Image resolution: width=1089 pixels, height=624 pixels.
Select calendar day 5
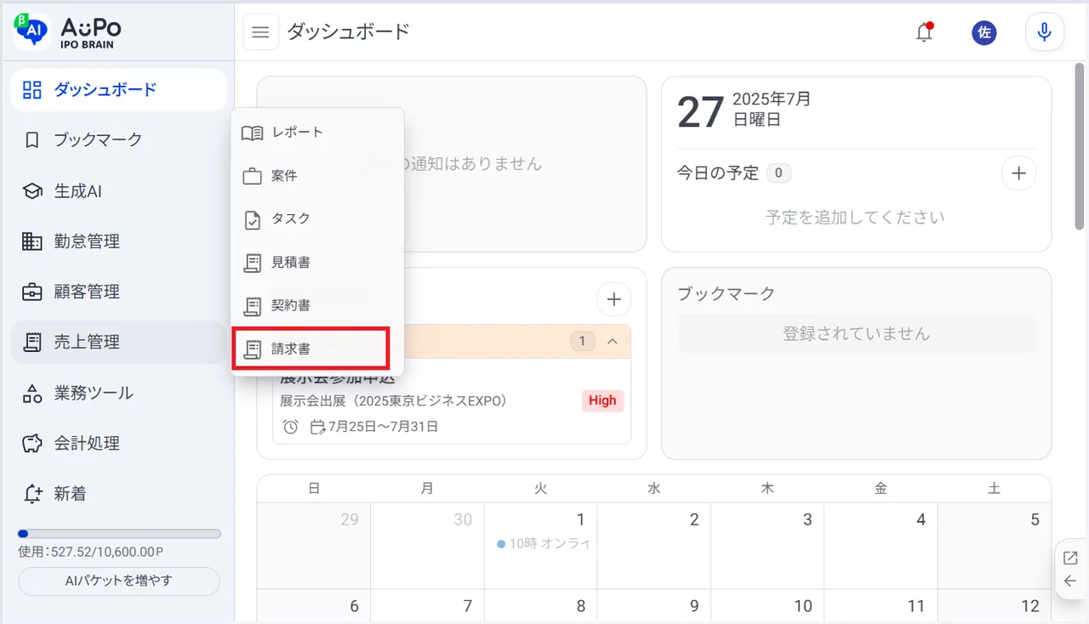click(x=1035, y=519)
